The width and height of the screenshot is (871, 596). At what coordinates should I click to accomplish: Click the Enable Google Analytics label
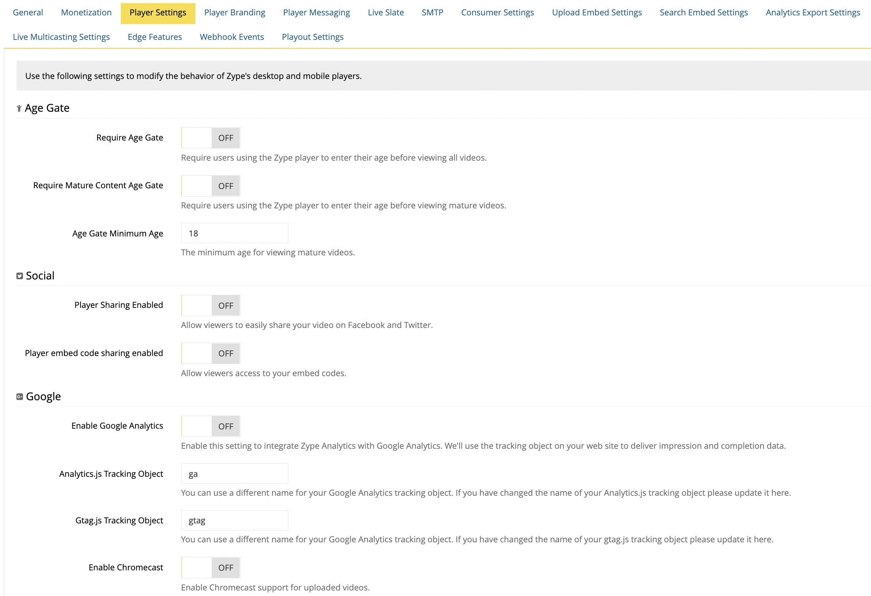click(x=117, y=426)
